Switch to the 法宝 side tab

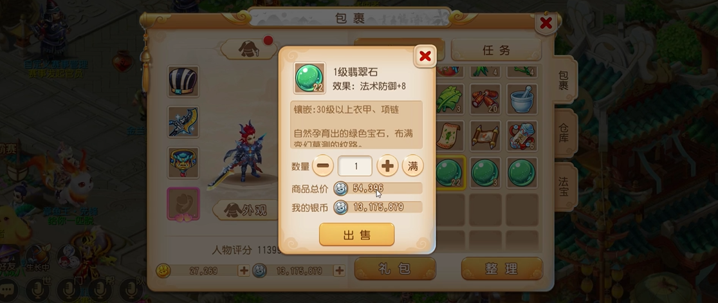564,187
